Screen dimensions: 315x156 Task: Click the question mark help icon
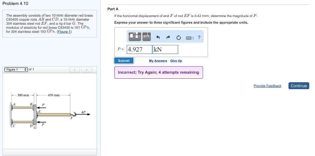click(199, 38)
